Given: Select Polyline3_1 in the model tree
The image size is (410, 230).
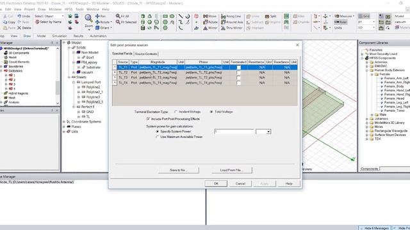Looking at the screenshot, I should click(x=94, y=102).
